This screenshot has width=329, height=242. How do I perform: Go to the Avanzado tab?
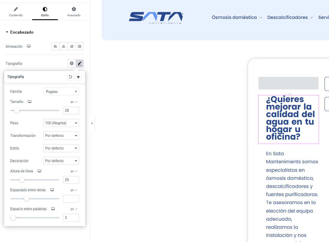tap(74, 12)
